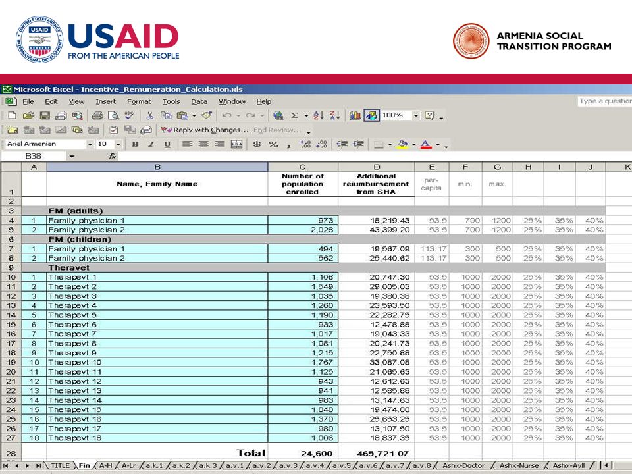This screenshot has height=474, width=632.
Task: Apply Percent style icon
Action: pos(273,144)
